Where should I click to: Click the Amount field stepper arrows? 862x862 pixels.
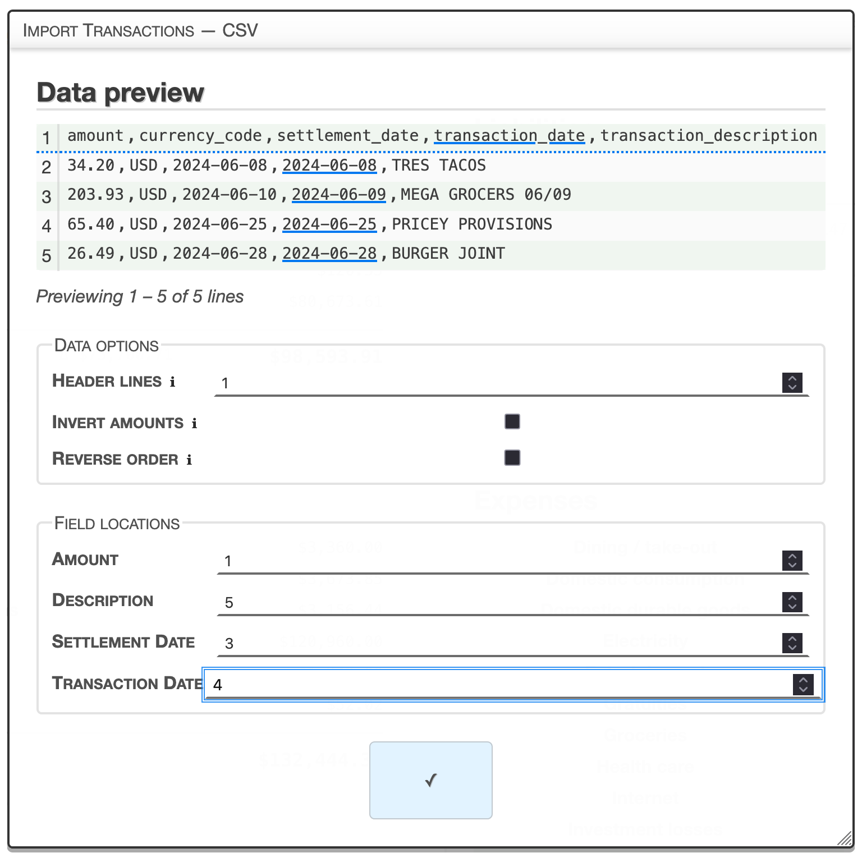[792, 561]
